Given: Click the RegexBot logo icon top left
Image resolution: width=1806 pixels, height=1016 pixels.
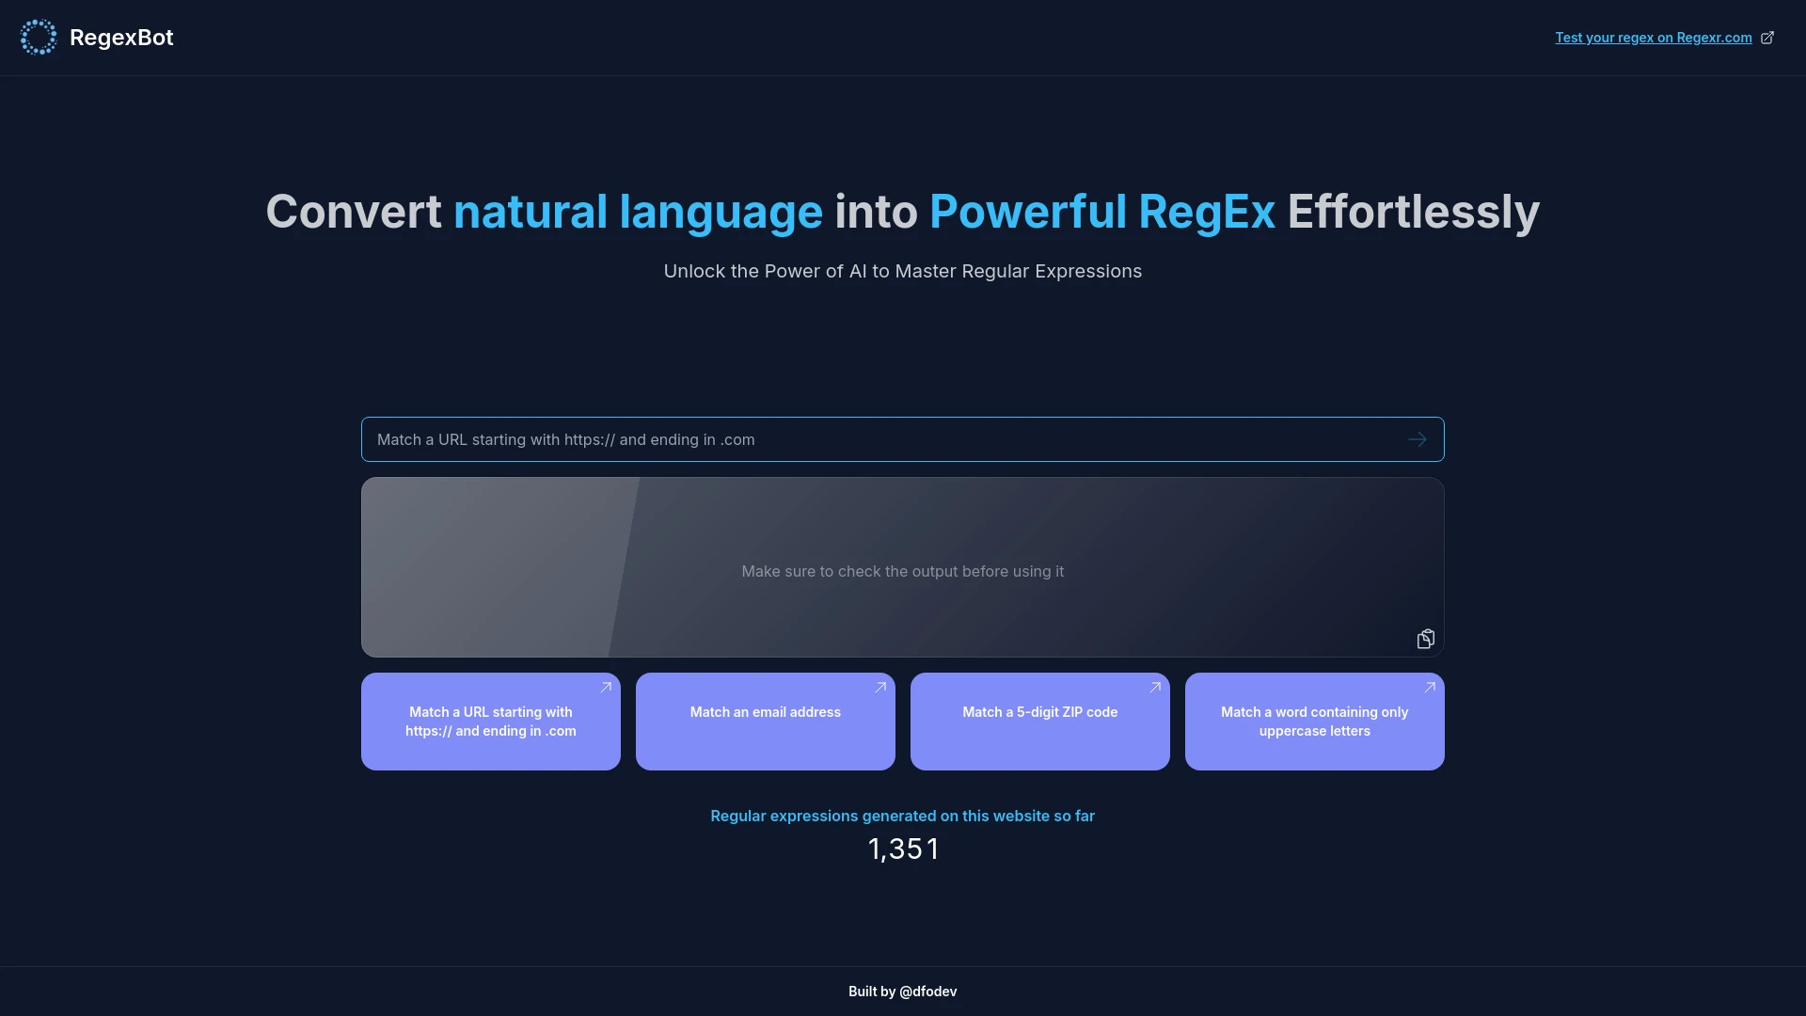Looking at the screenshot, I should tap(38, 38).
